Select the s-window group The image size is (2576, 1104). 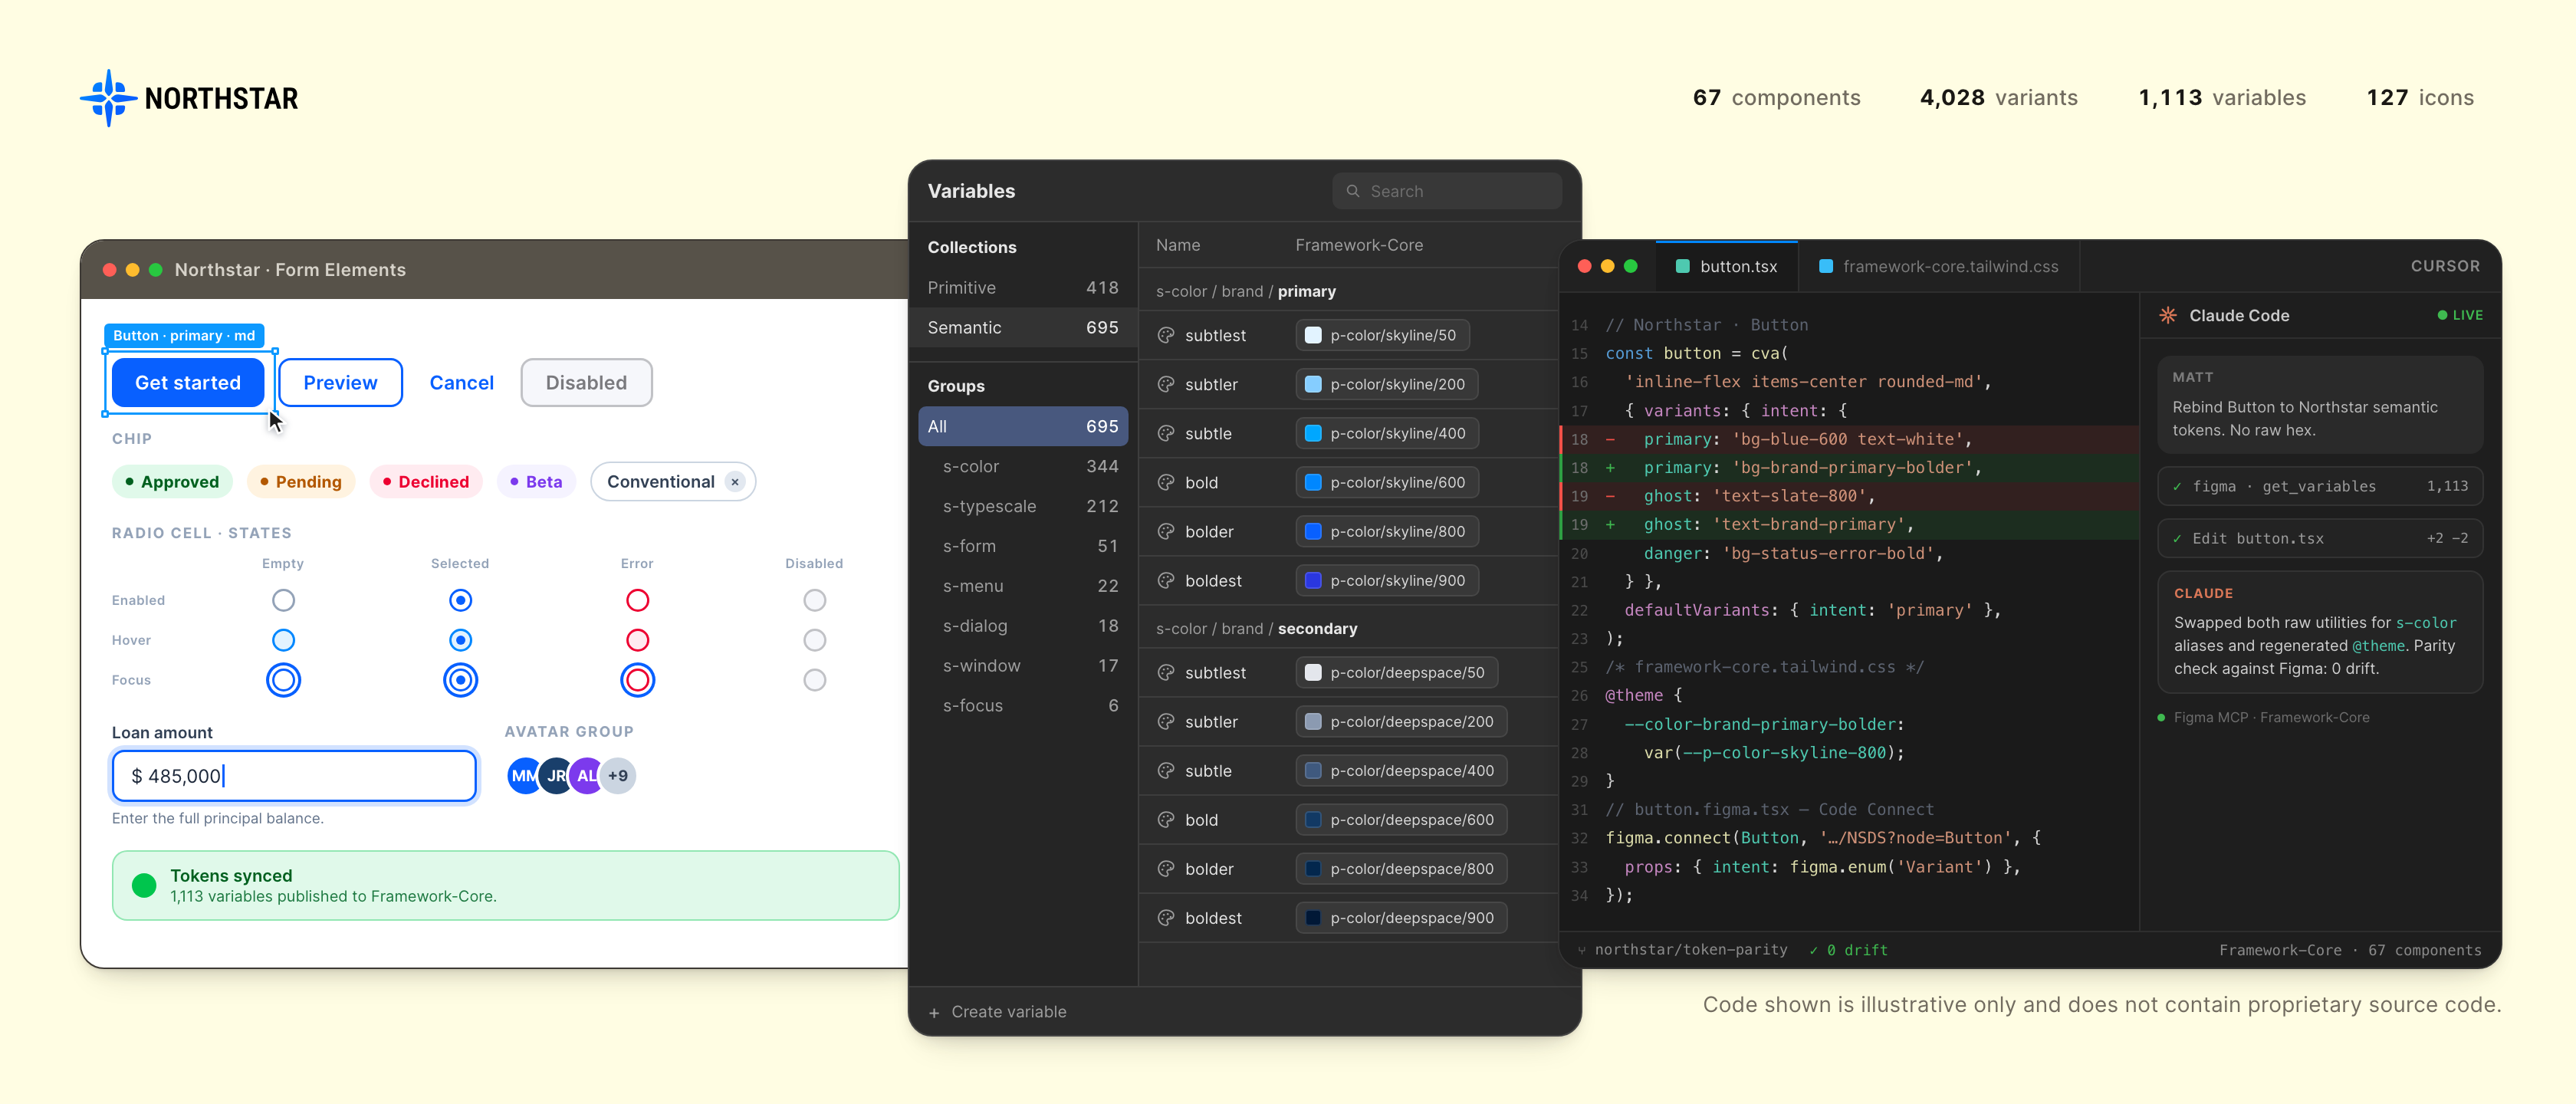[x=1023, y=666]
